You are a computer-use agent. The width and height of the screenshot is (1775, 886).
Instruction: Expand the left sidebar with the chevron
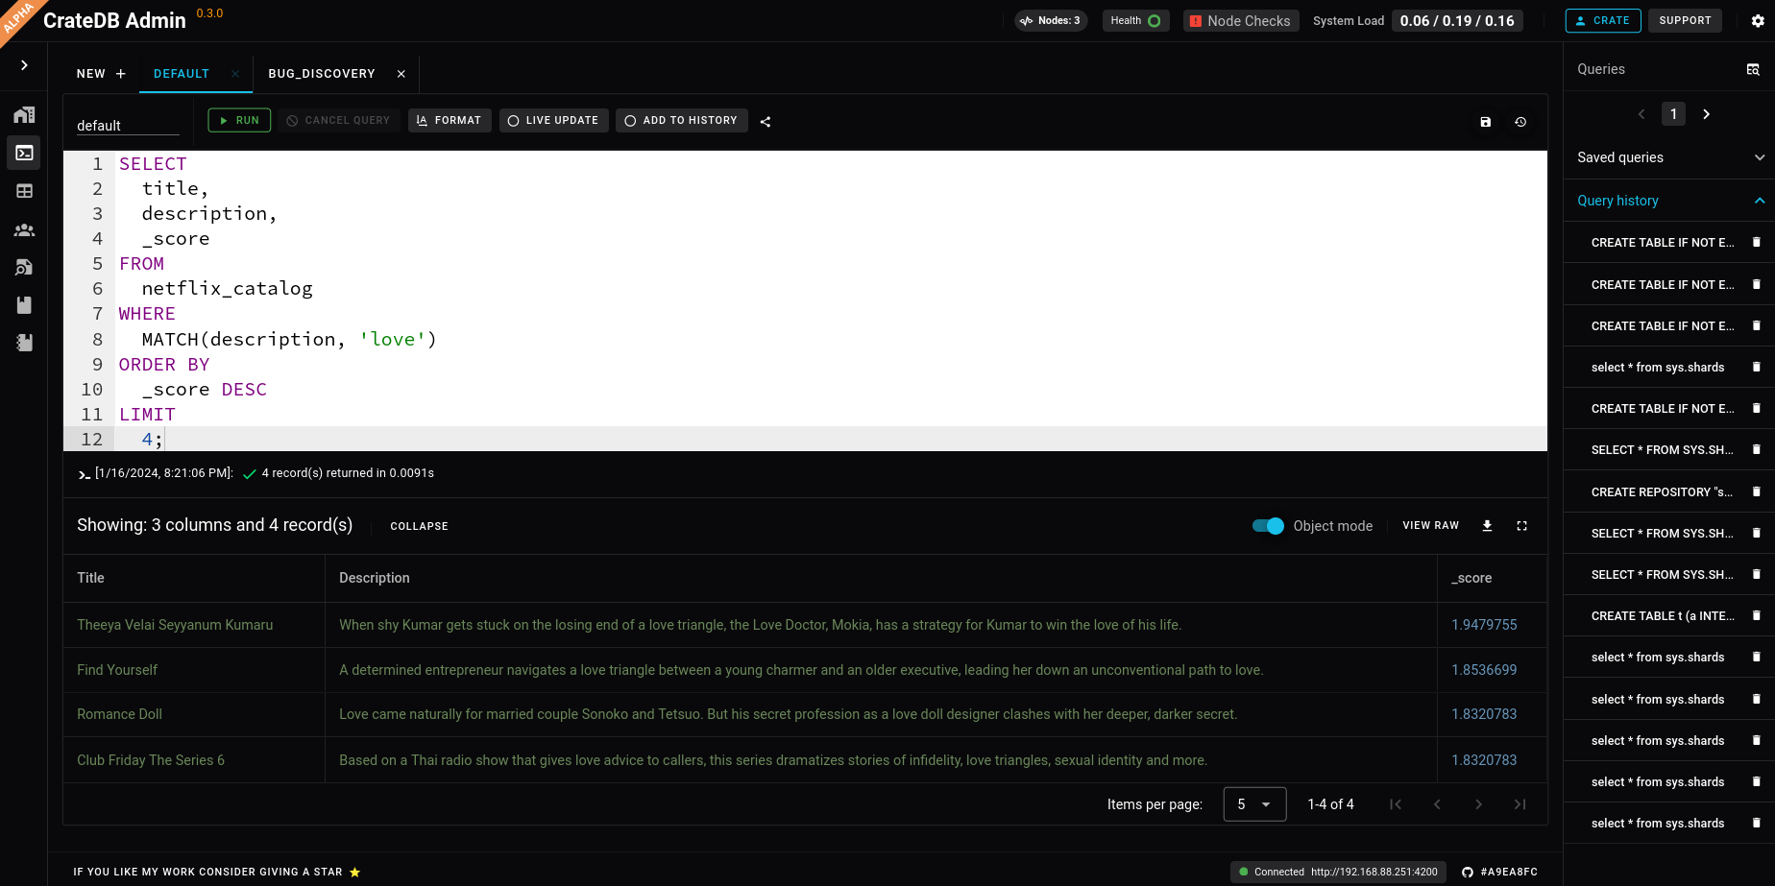(x=24, y=65)
